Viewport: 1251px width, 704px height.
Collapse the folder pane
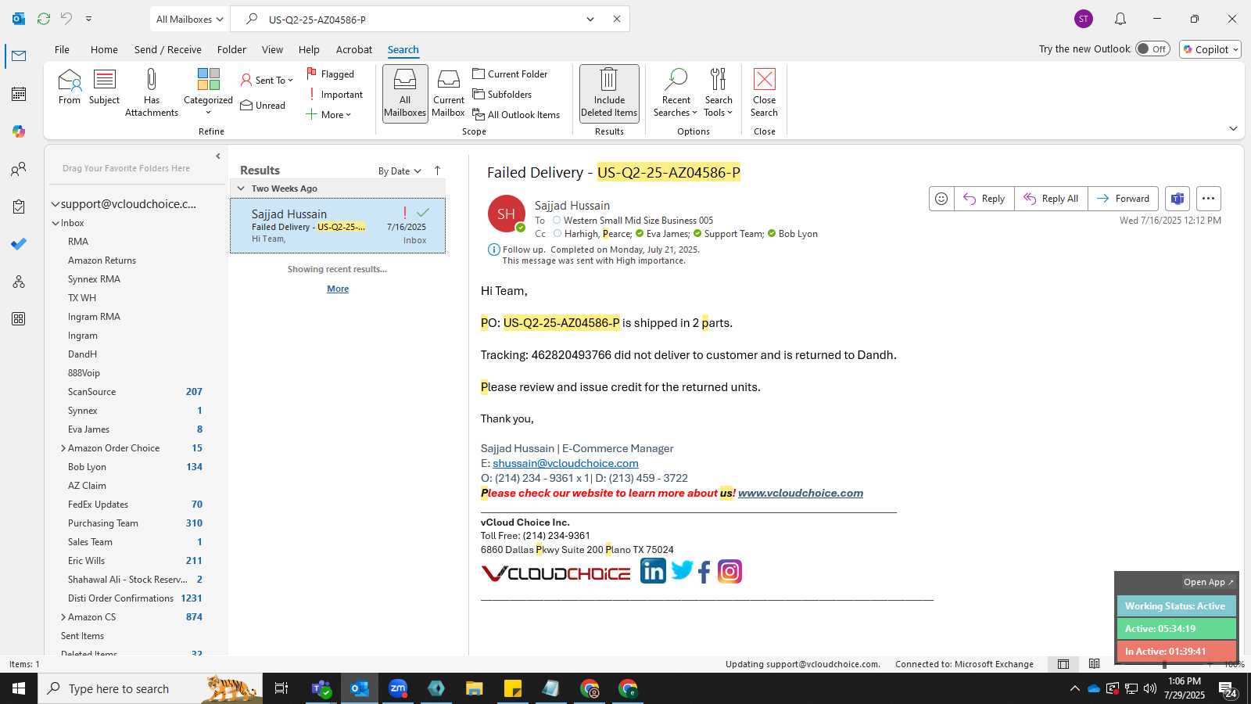pos(218,156)
